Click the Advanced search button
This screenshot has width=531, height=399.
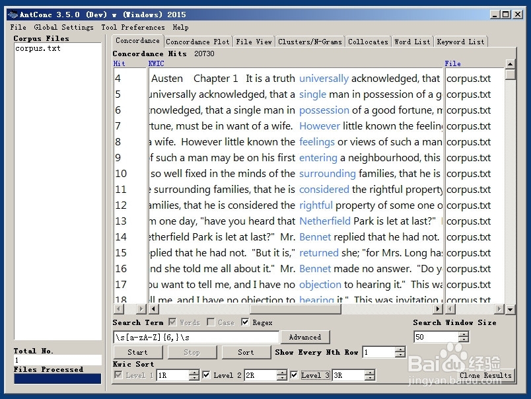pos(305,337)
